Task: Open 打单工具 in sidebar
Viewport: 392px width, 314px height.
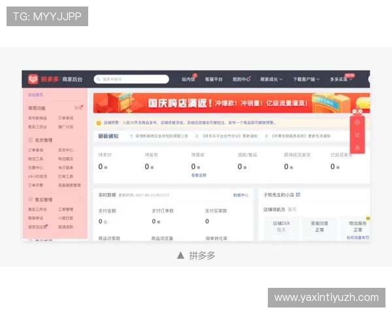Action: click(x=66, y=176)
